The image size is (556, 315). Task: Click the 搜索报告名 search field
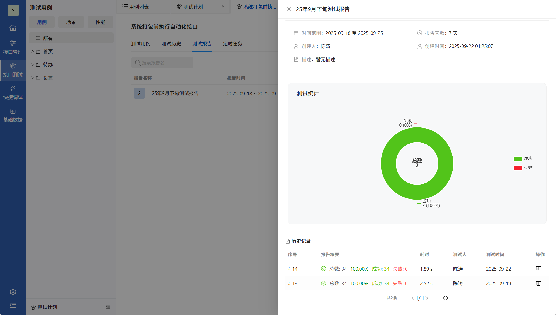(162, 63)
